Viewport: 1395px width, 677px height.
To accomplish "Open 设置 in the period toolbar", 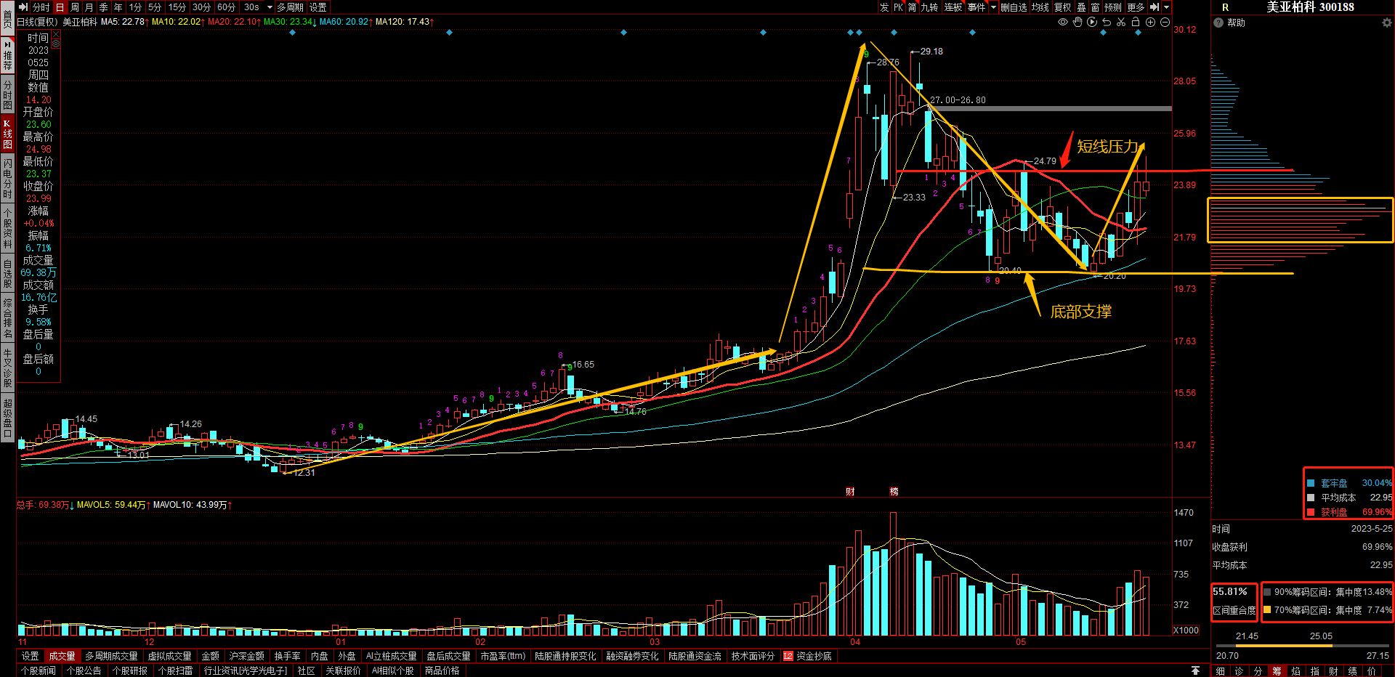I will (318, 7).
